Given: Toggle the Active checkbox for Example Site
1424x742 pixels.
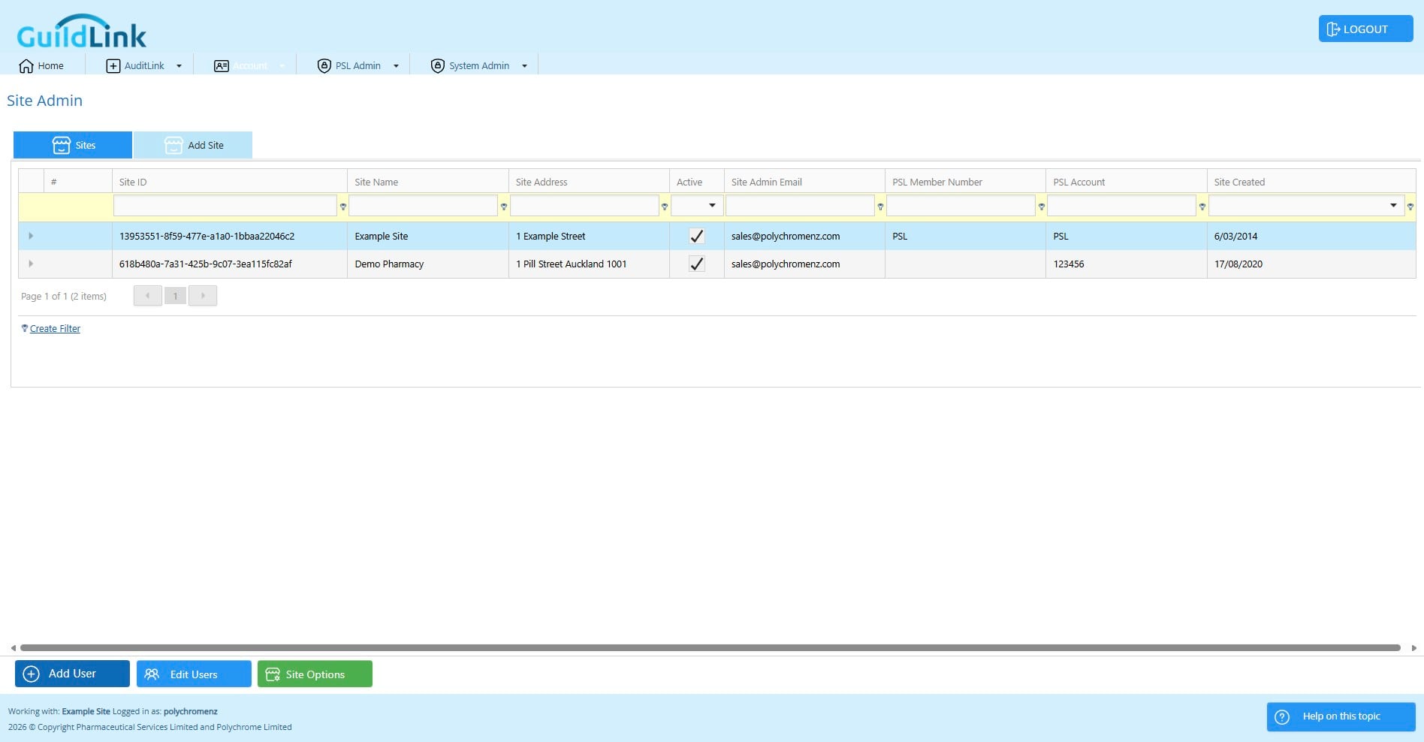Looking at the screenshot, I should 697,236.
